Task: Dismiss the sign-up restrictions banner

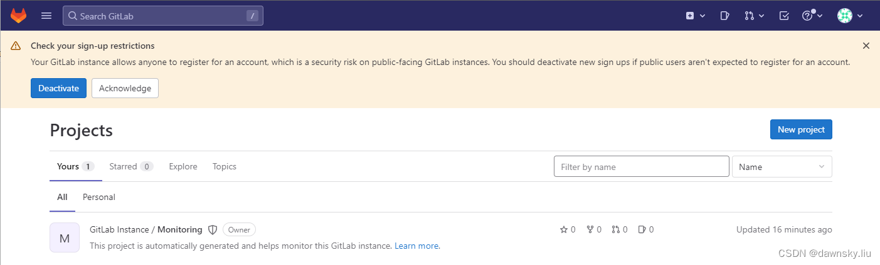Action: 866,46
